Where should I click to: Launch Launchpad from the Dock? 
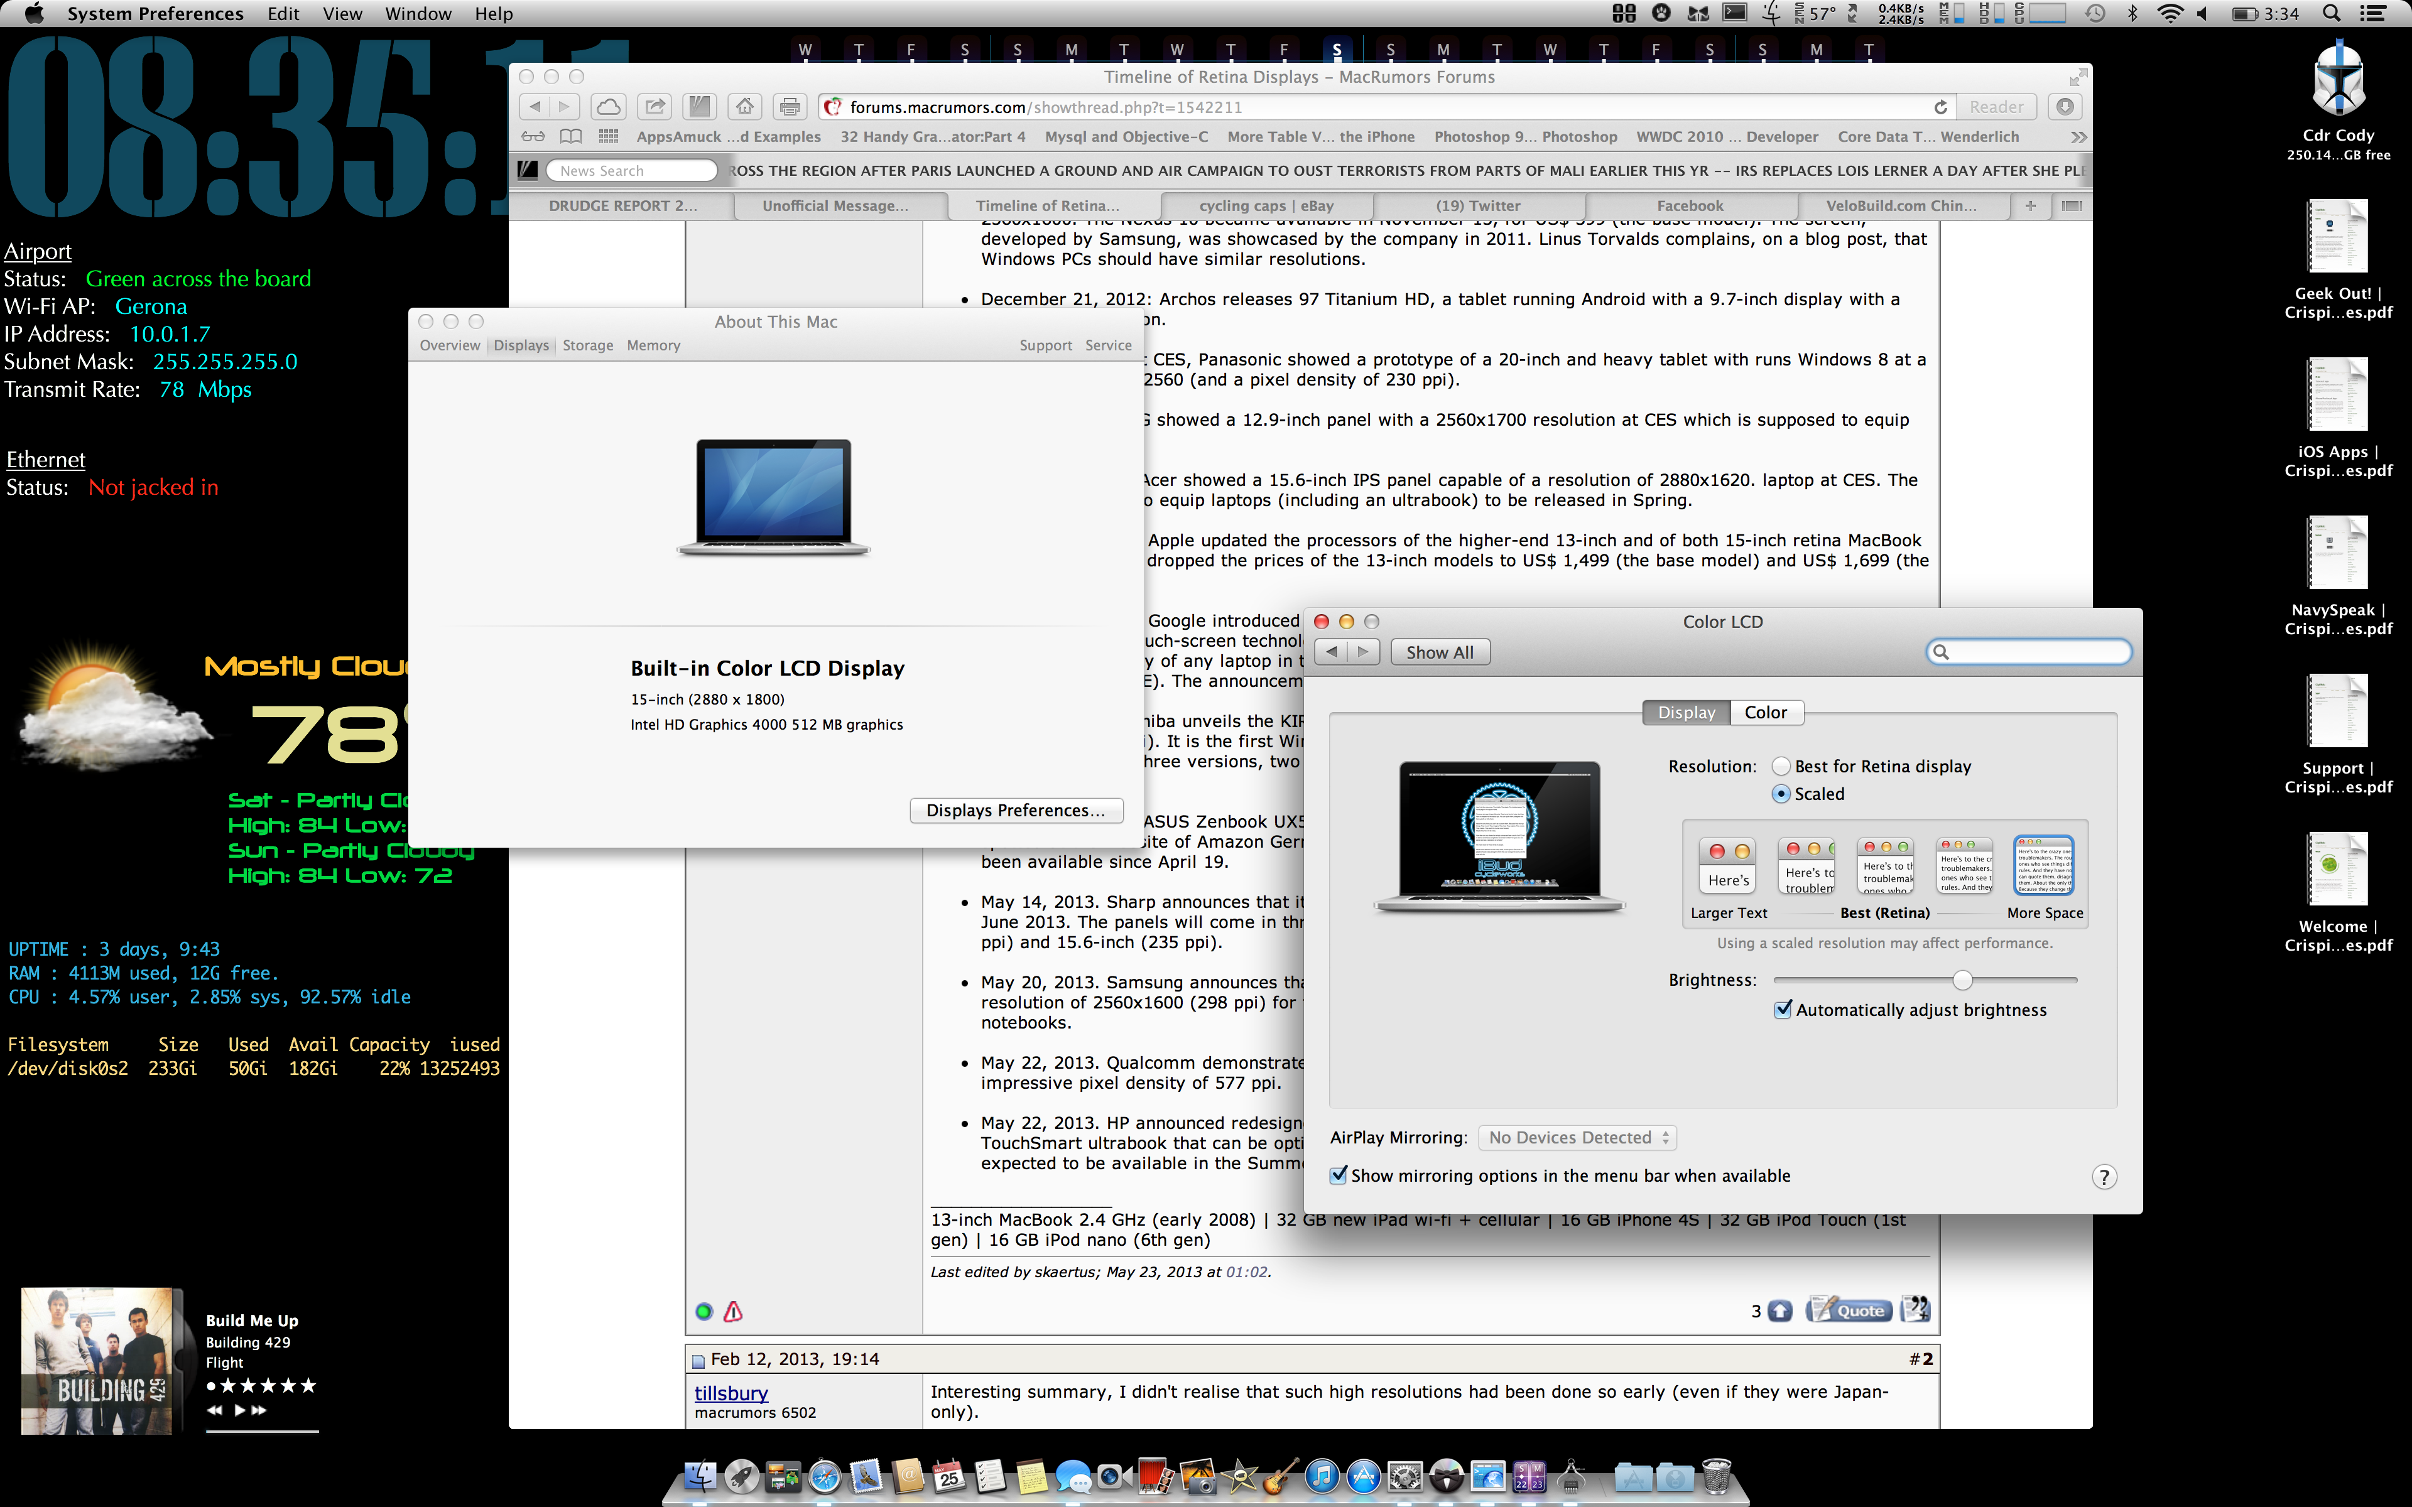point(742,1476)
